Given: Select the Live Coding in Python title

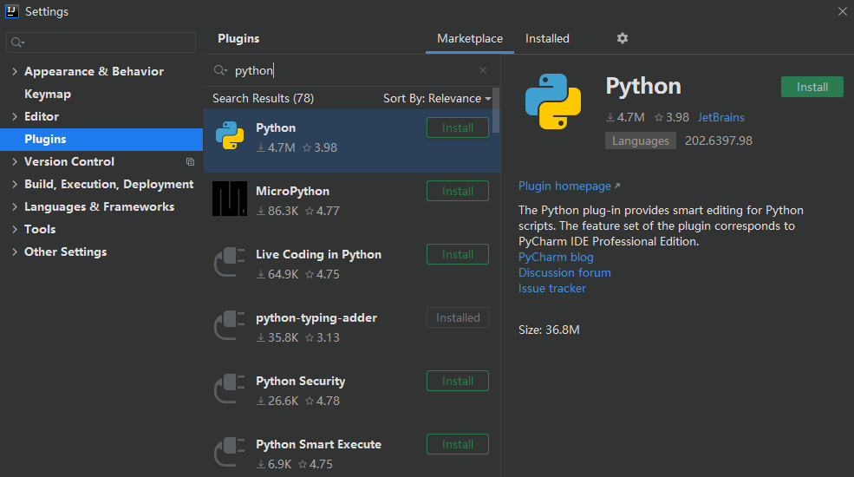Looking at the screenshot, I should [318, 255].
